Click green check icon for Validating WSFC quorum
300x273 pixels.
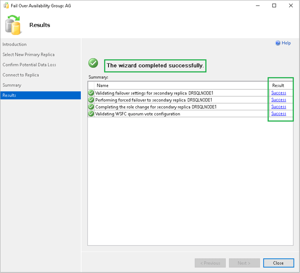tap(91, 113)
